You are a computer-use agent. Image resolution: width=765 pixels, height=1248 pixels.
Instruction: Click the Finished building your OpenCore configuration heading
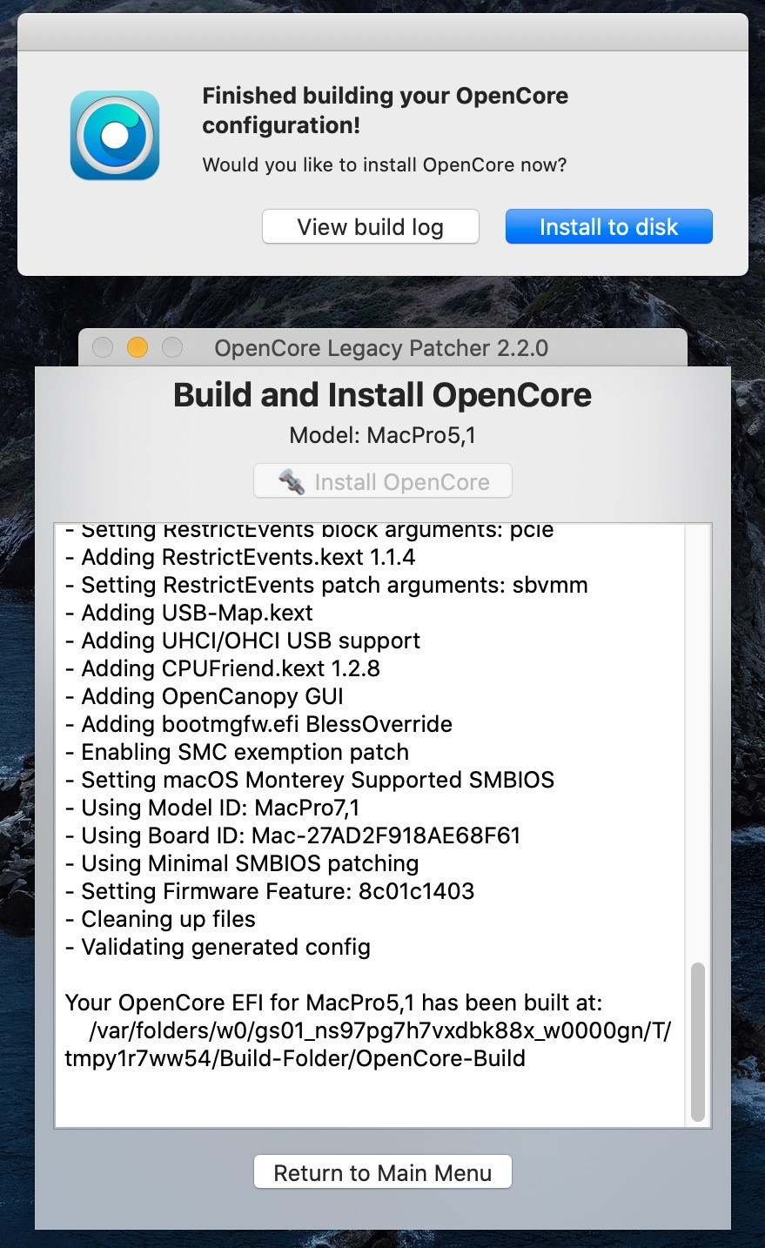tap(385, 111)
